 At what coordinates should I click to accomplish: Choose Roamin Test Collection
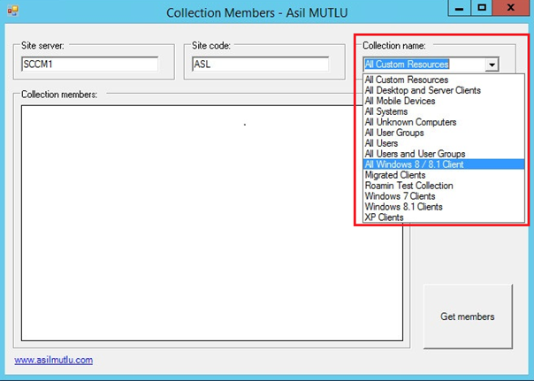444,186
